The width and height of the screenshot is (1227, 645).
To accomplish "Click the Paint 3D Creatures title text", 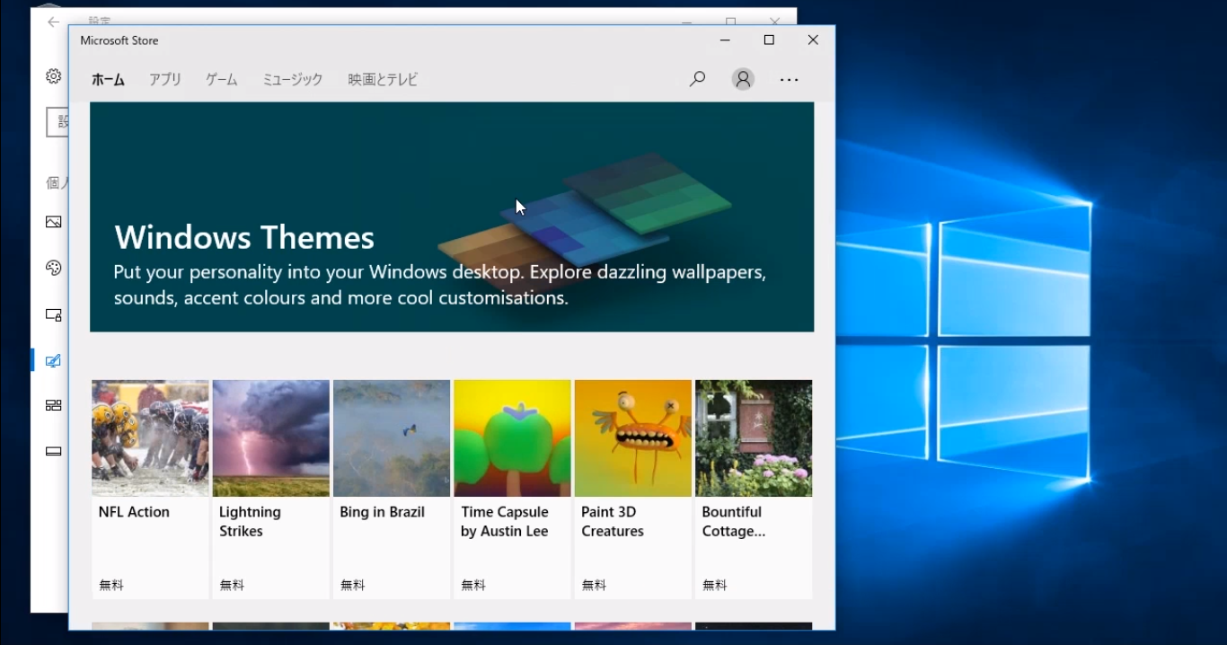I will 613,522.
